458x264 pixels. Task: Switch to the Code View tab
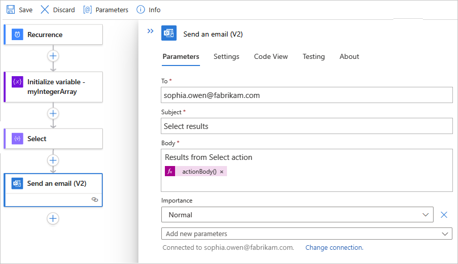tap(271, 56)
